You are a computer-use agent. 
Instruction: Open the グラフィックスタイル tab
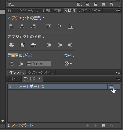pyautogui.click(x=41, y=72)
